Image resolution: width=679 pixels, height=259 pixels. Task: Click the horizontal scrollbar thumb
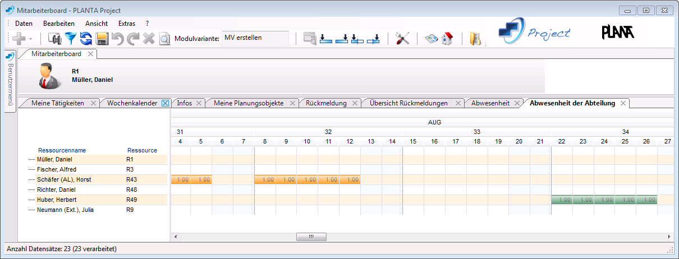pyautogui.click(x=311, y=237)
